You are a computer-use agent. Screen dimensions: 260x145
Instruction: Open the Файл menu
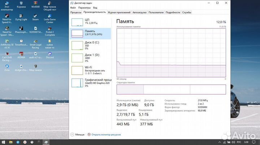73,8
